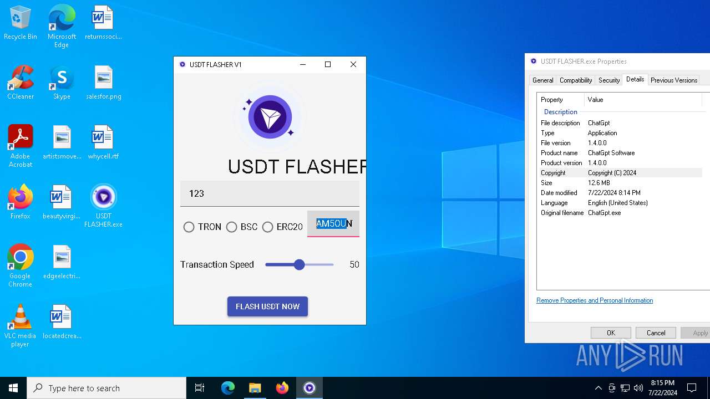Click the FLASH USDT NOW button
Image resolution: width=710 pixels, height=399 pixels.
tap(267, 306)
